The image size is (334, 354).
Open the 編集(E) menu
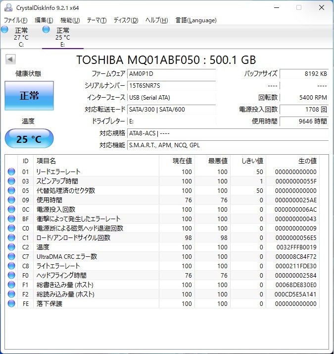coord(44,20)
